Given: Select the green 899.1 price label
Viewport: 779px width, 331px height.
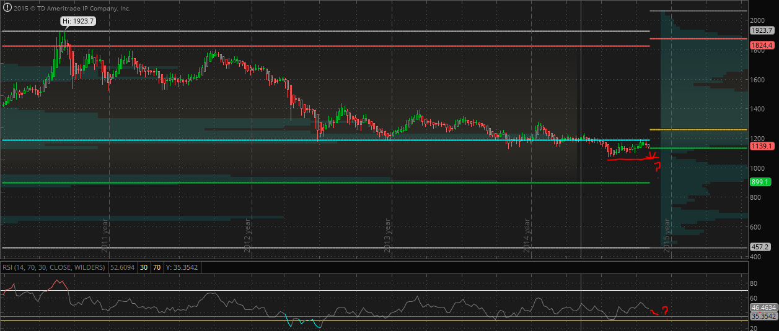Looking at the screenshot, I should click(x=760, y=182).
